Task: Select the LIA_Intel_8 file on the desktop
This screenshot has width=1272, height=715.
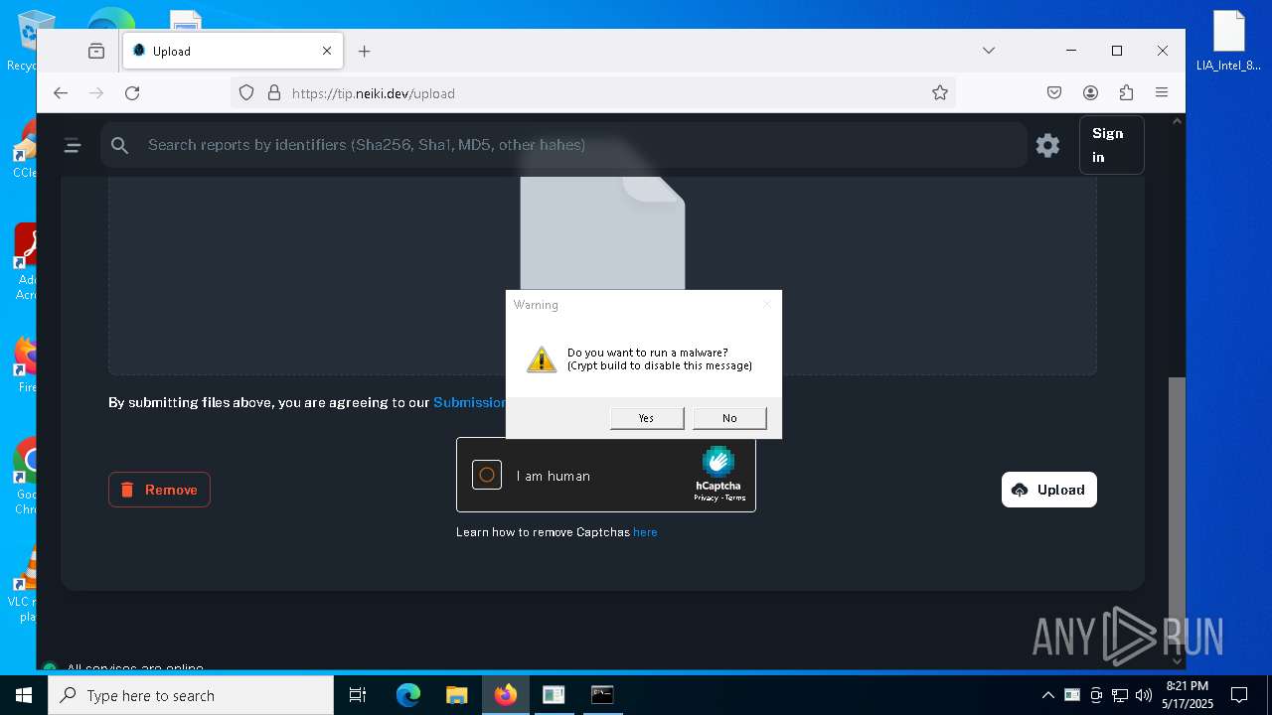Action: [1228, 41]
